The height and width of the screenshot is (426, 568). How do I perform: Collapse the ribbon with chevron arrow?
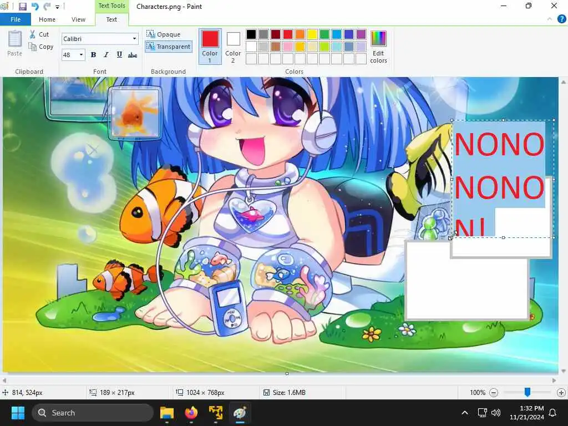tap(550, 19)
